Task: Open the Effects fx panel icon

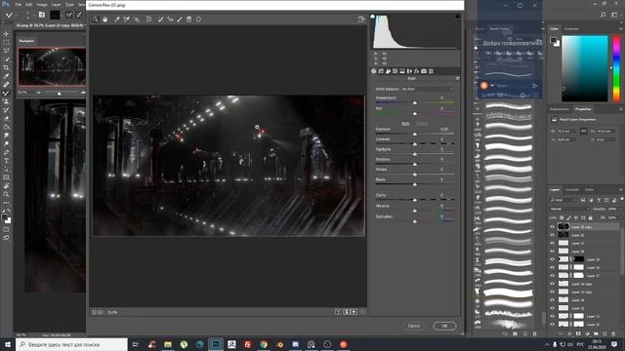Action: tap(417, 71)
